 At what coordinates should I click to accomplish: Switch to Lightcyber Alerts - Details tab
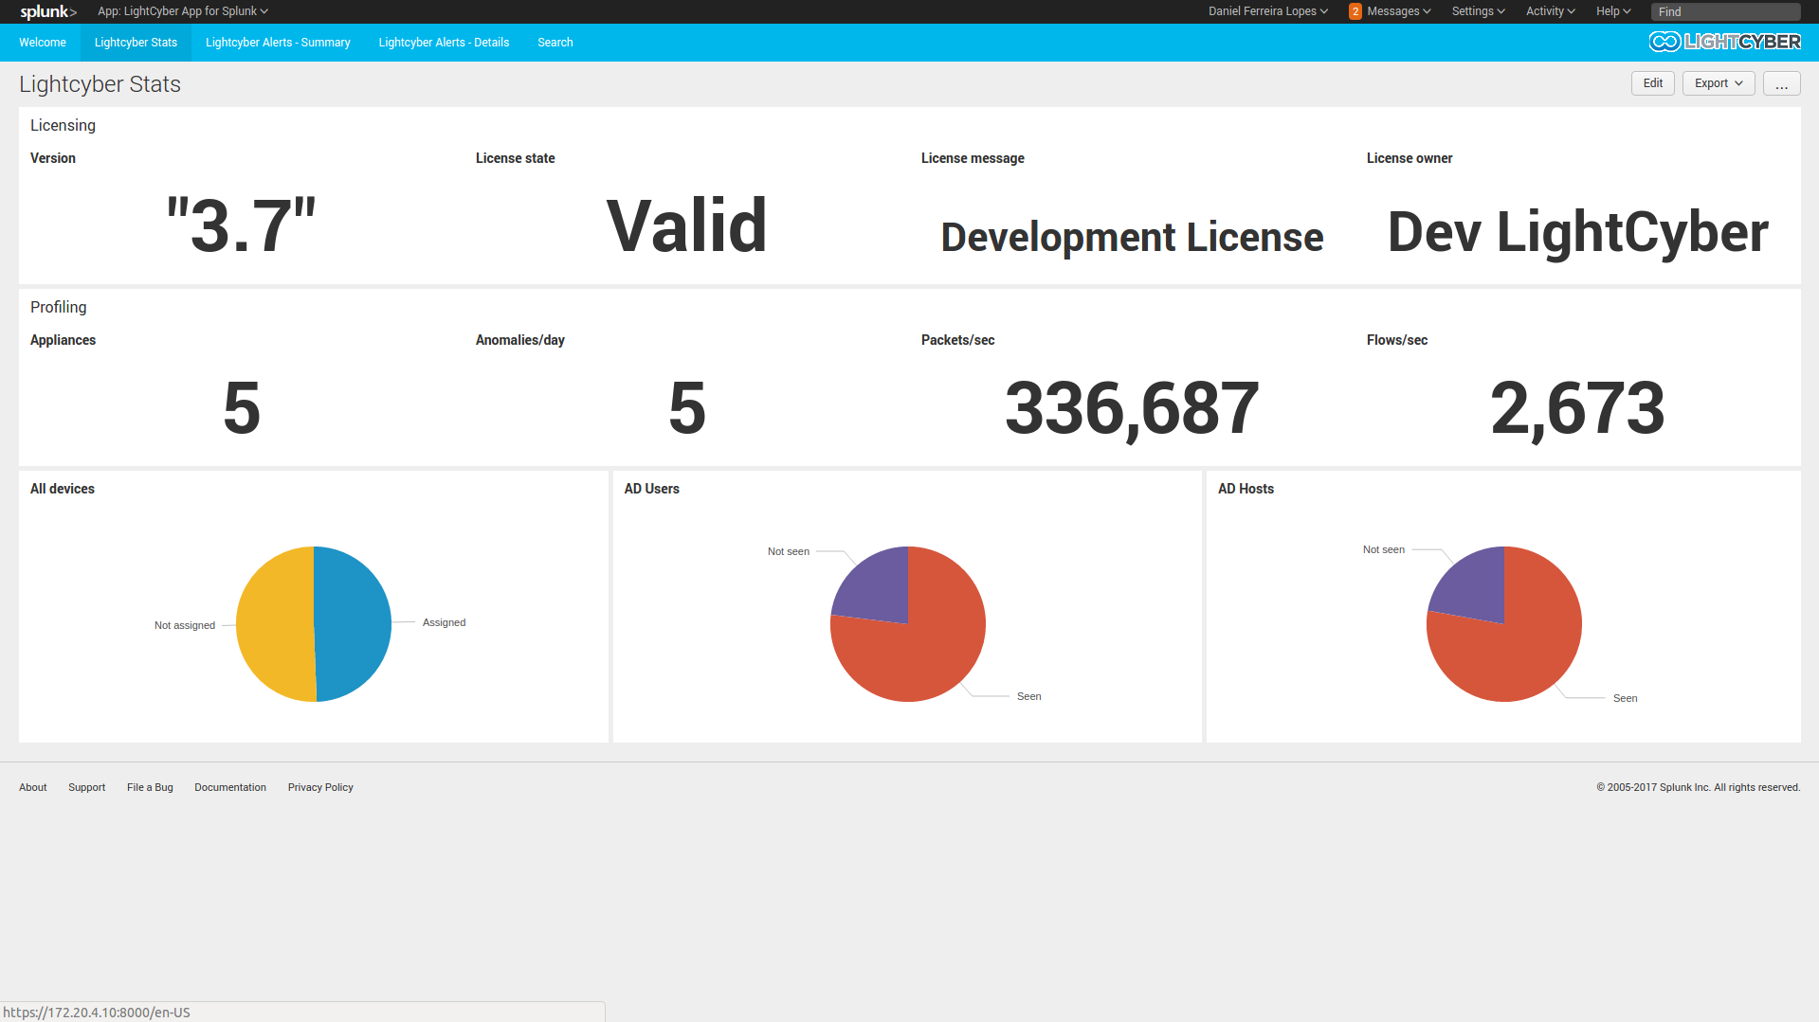click(x=444, y=43)
